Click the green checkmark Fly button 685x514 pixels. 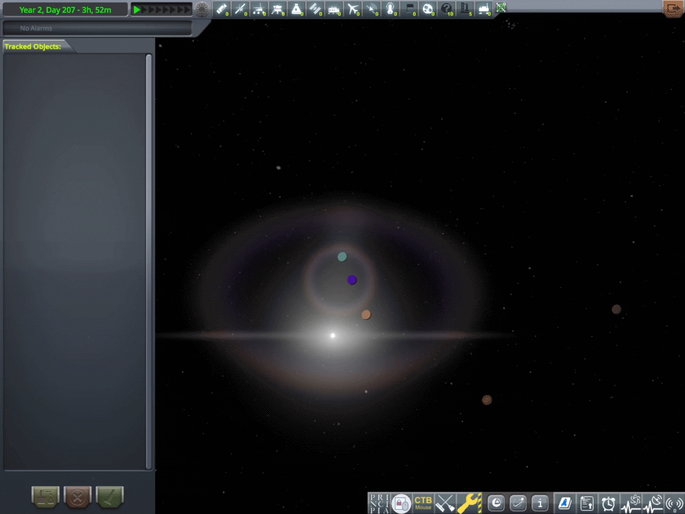point(109,497)
